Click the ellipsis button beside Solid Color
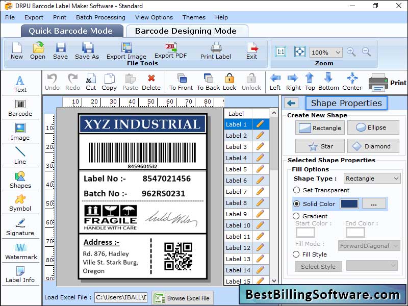This screenshot has height=306, width=408. pos(374,203)
